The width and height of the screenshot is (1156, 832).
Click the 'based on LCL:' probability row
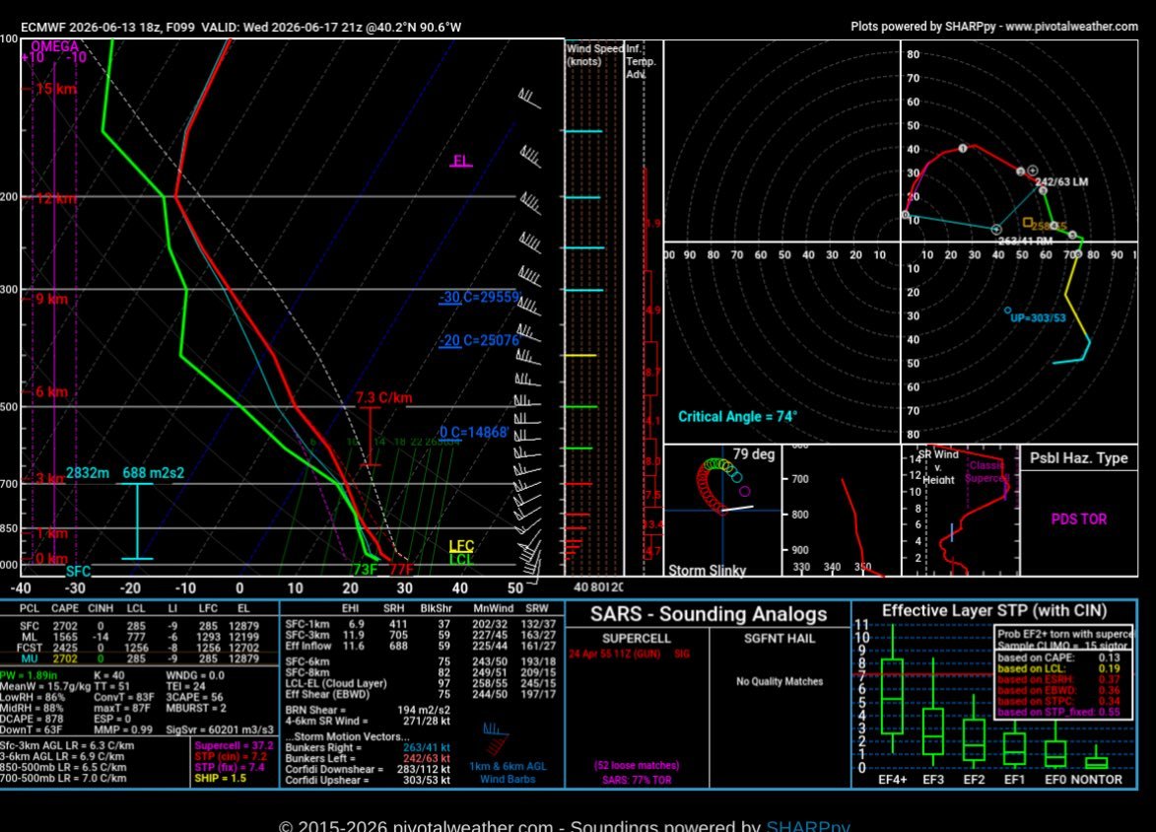coord(1058,669)
